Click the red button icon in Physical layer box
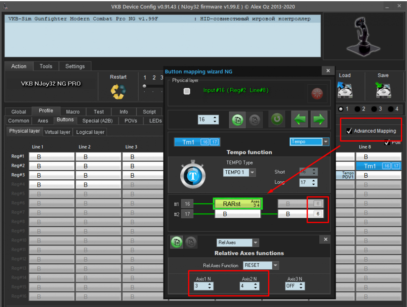Image resolution: width=407 pixels, height=307 pixels. click(x=317, y=94)
